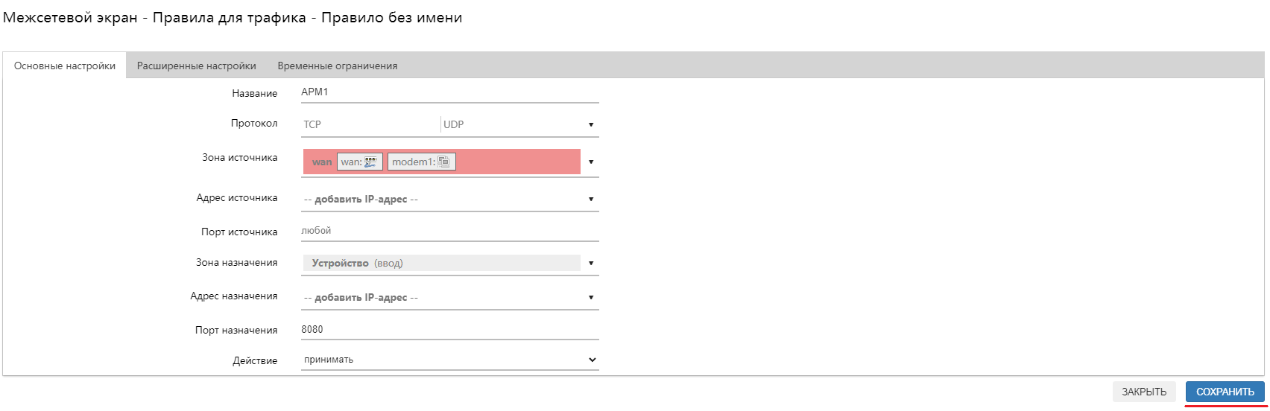The image size is (1270, 411).
Task: Click the wan interface icon badge
Action: pos(360,162)
